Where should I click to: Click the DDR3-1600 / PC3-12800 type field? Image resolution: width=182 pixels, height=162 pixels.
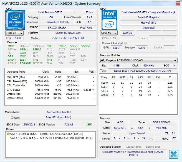pyautogui.click(x=142, y=71)
